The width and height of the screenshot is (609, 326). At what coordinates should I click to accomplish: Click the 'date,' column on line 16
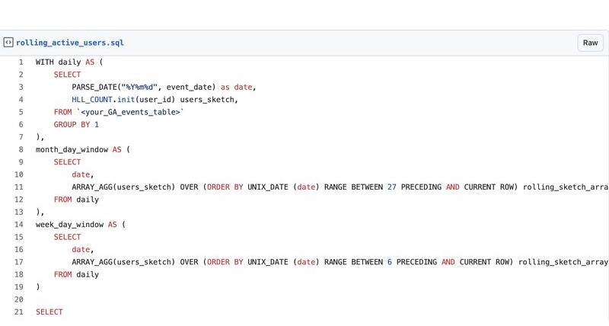point(83,250)
